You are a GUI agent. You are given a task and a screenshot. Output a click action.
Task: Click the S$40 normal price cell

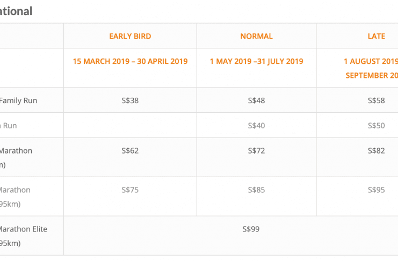coord(256,126)
